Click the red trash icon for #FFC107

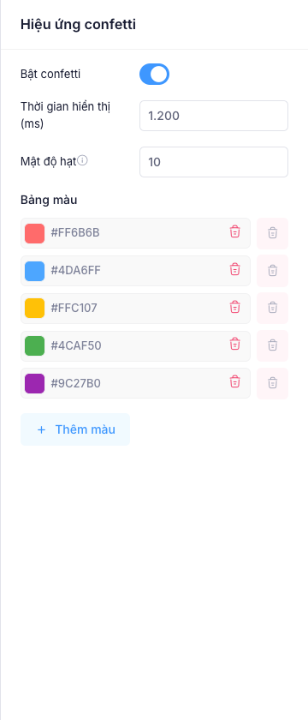tap(234, 307)
